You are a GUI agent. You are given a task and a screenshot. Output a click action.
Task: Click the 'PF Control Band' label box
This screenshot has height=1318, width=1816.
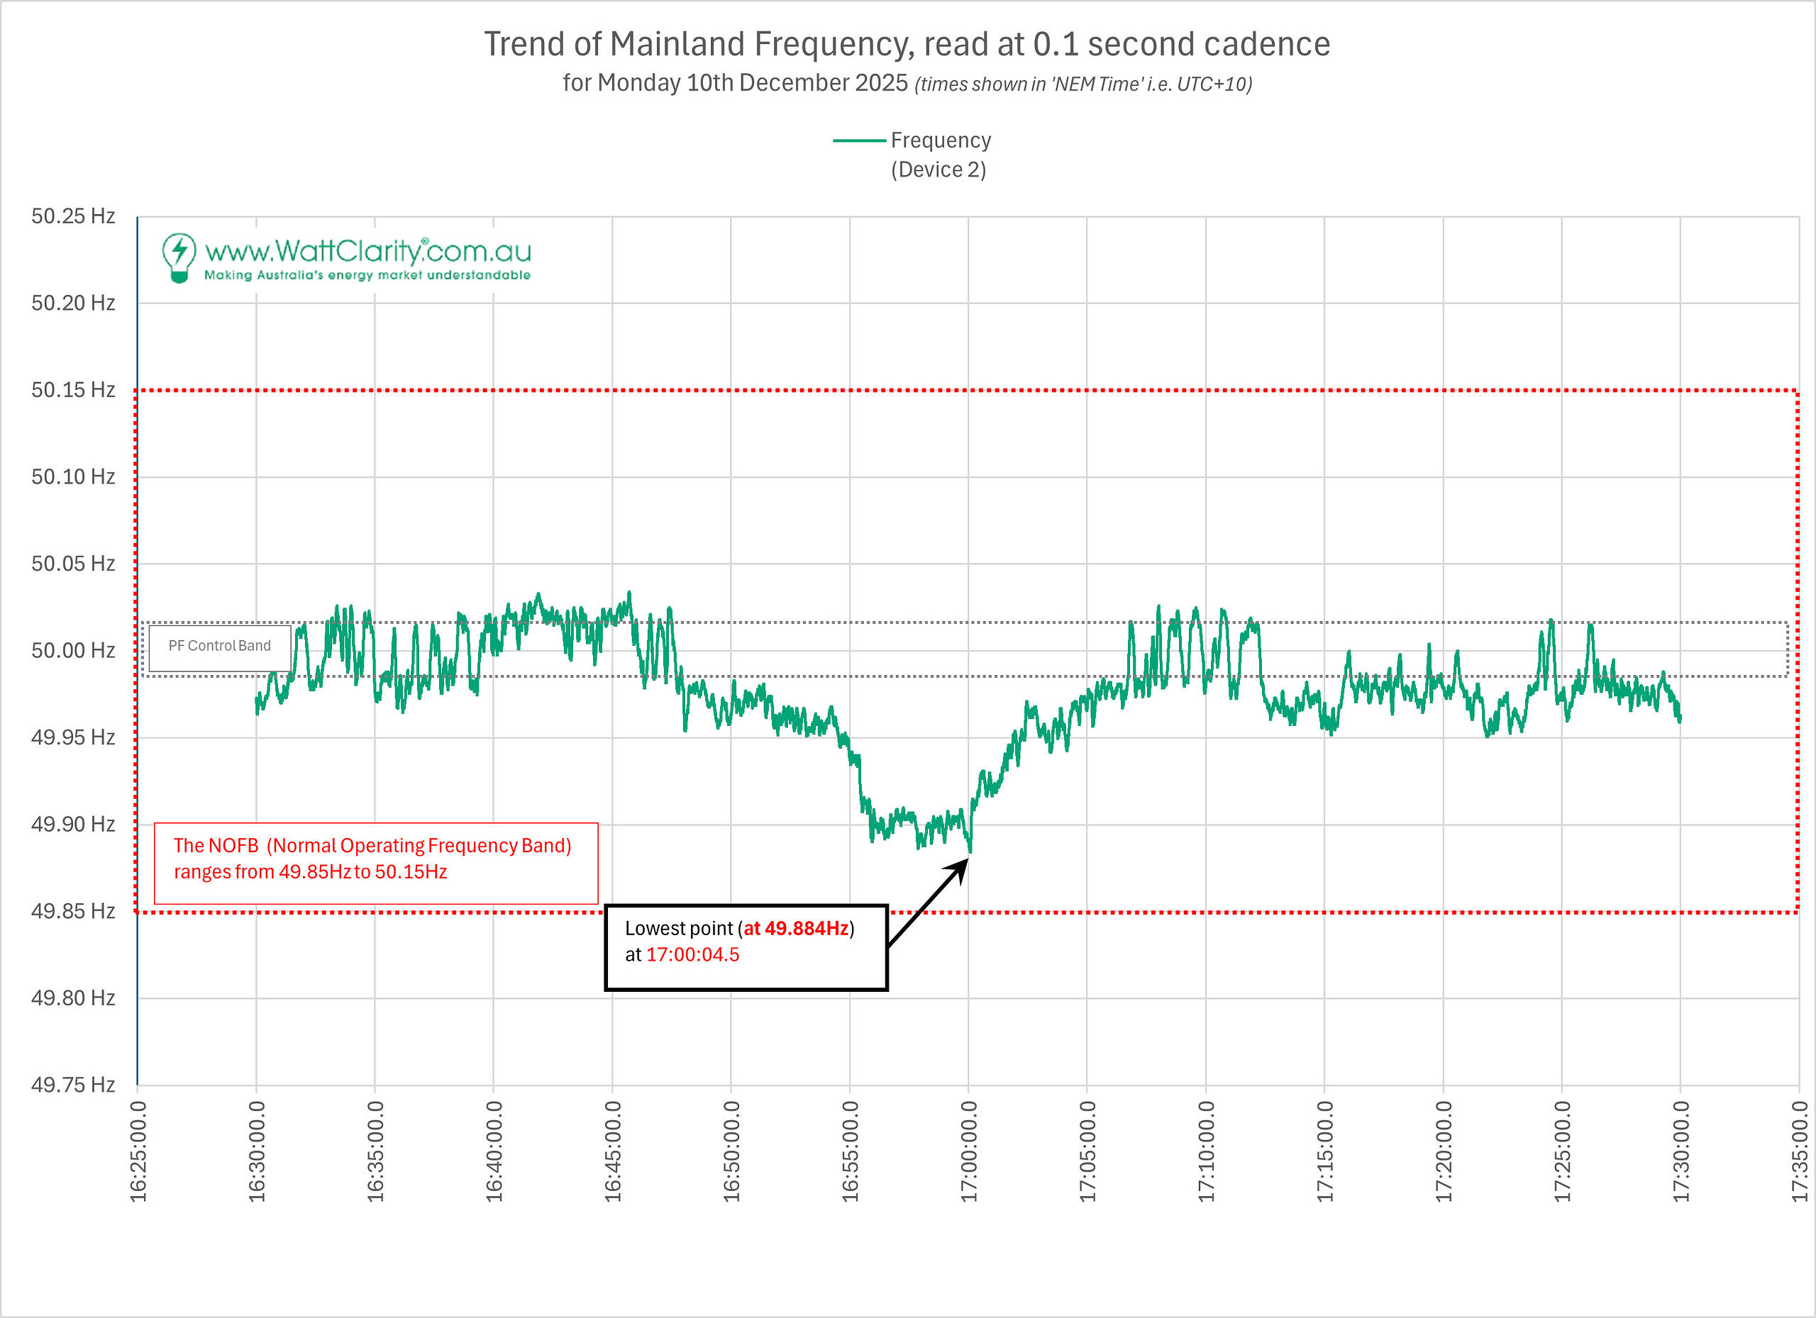pyautogui.click(x=219, y=646)
